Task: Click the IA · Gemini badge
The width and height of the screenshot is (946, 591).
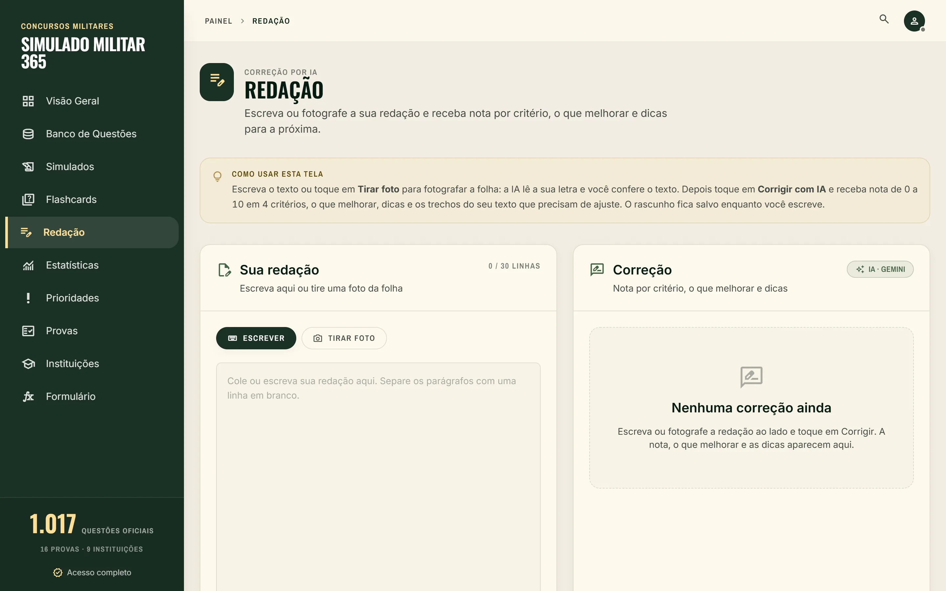Action: pyautogui.click(x=880, y=269)
